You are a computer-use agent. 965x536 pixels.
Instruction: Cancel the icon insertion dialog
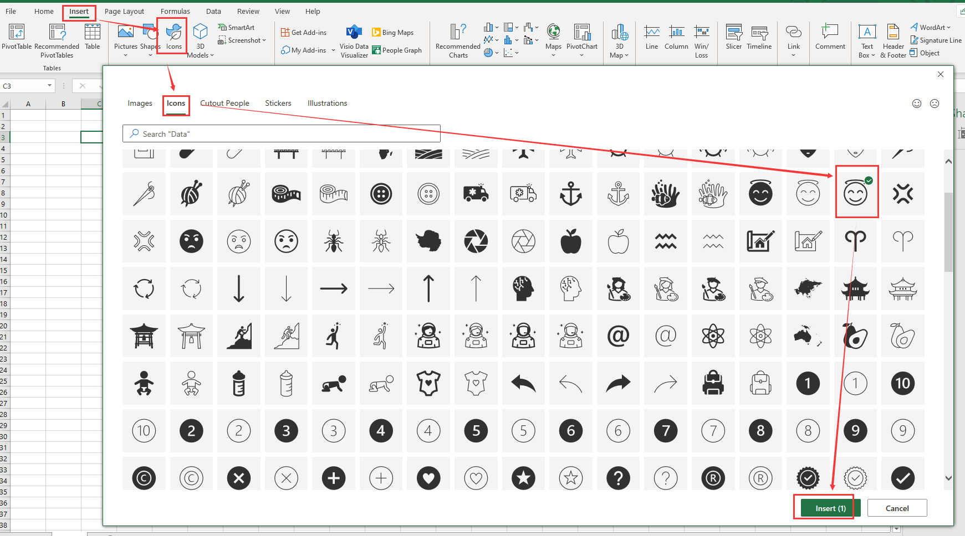896,508
